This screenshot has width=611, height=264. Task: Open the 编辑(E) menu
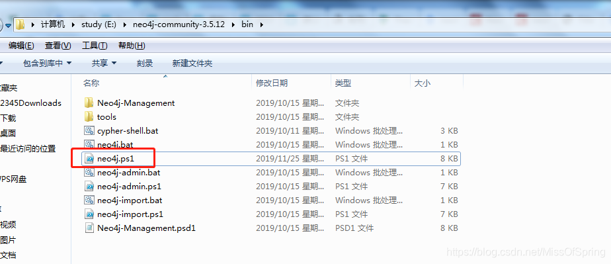tap(21, 46)
